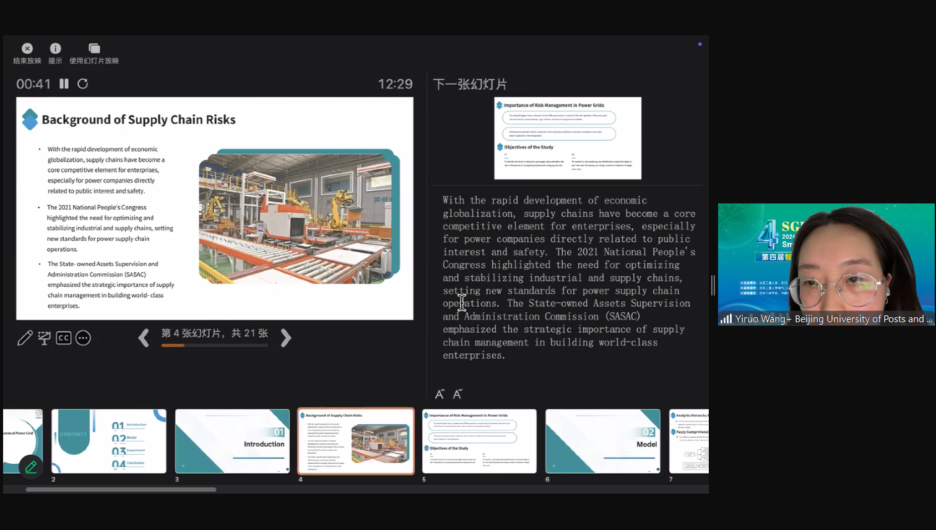Decrease the notes font size

pyautogui.click(x=457, y=394)
